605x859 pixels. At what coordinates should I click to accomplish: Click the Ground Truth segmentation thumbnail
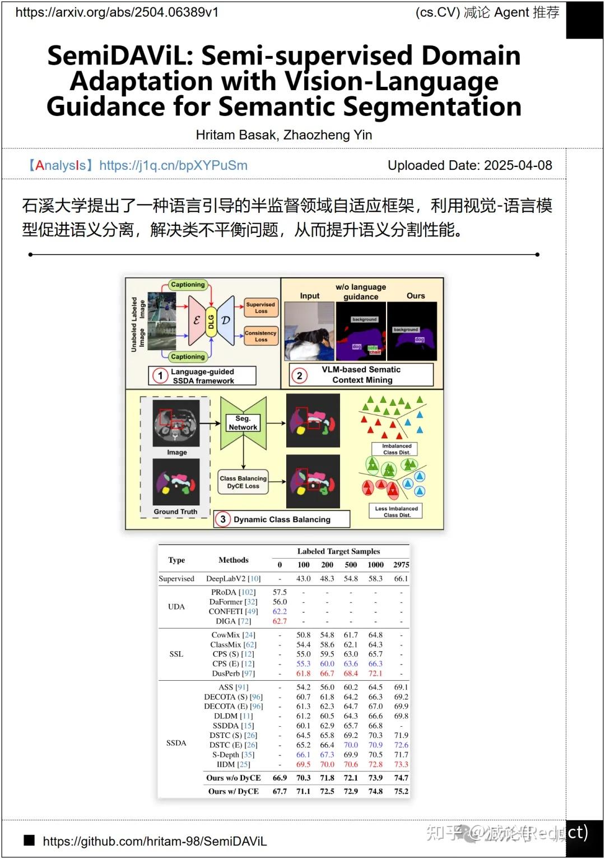176,482
